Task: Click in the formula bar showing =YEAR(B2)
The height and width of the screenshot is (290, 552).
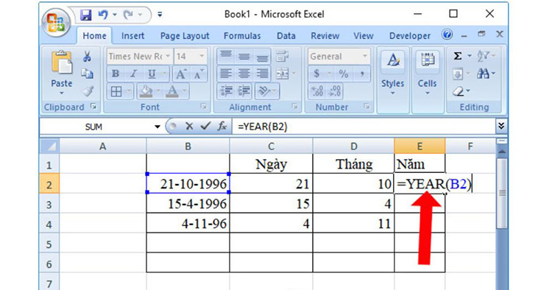Action: coord(364,127)
